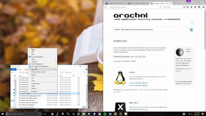This screenshot has width=206, height=116.
Task: Open Task View on the taskbar
Action: [x=44, y=114]
